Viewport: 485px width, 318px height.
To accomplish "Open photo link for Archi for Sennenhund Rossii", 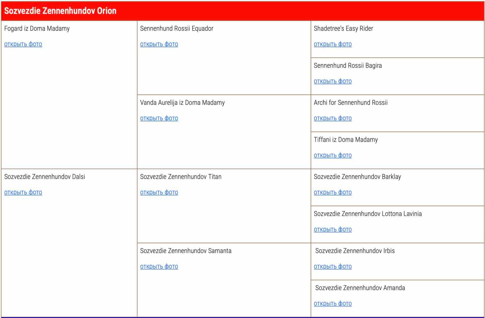I will point(333,118).
